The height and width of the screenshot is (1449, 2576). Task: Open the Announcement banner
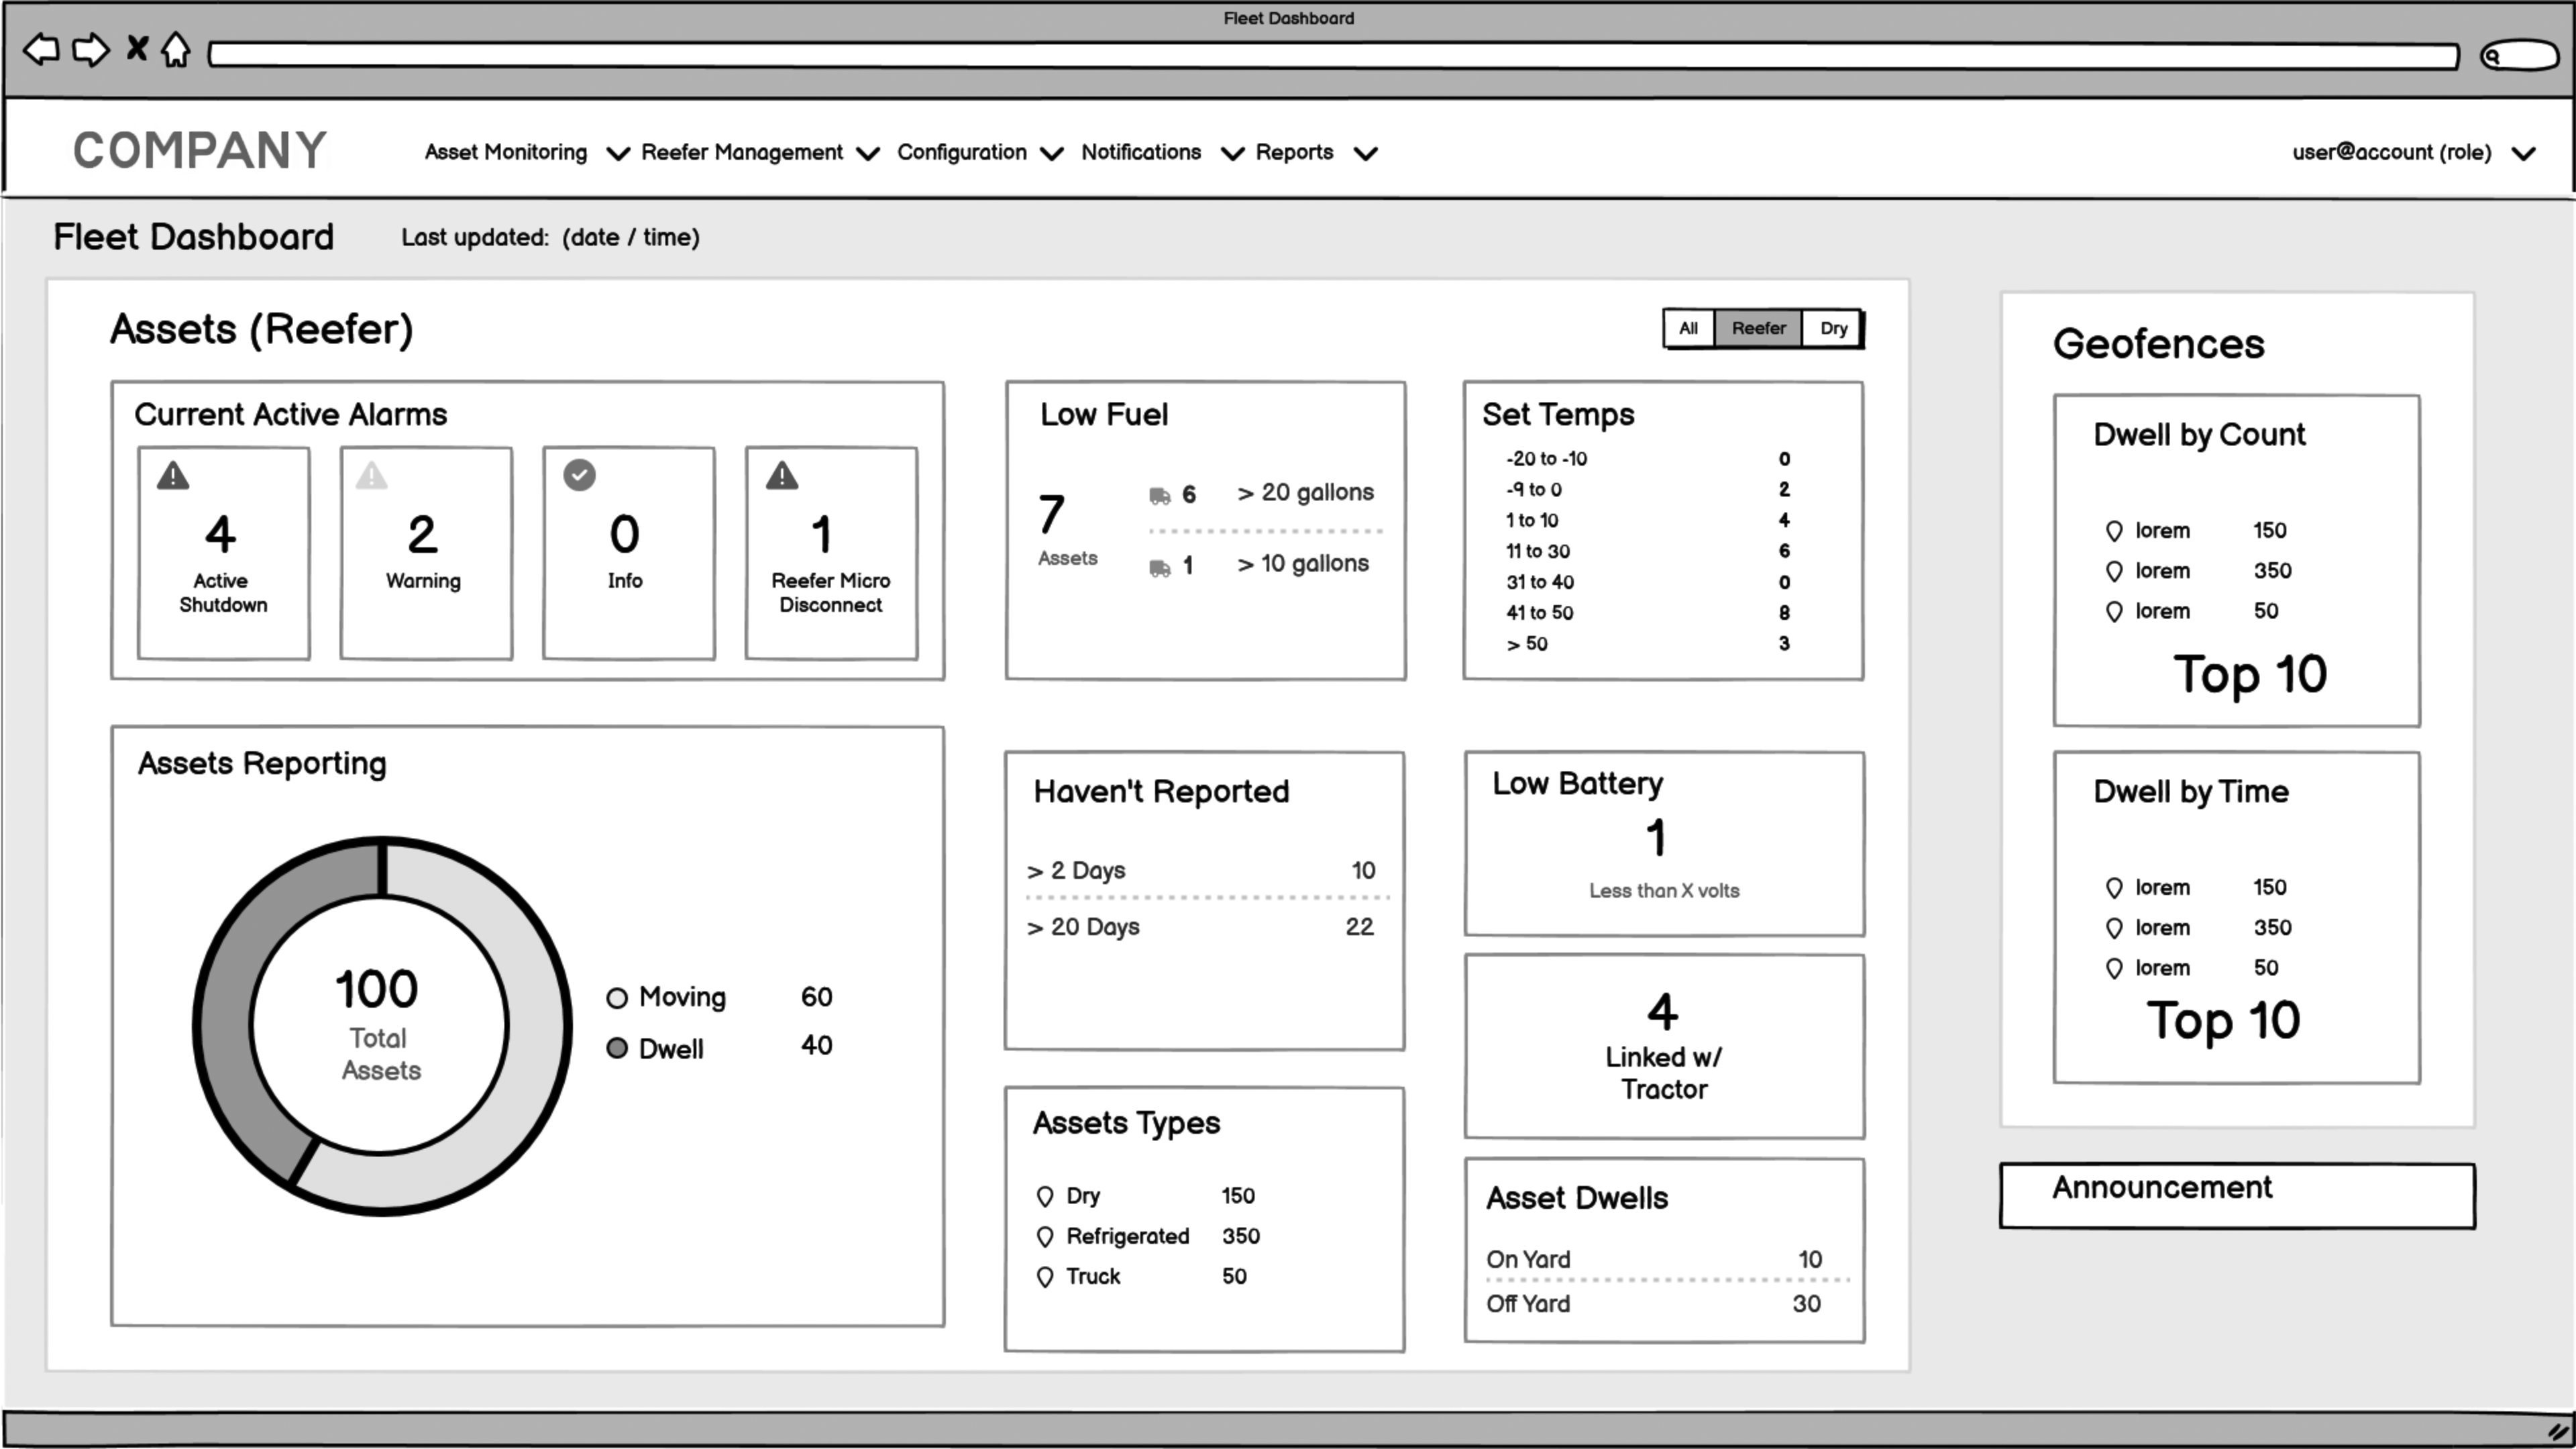tap(2162, 1188)
